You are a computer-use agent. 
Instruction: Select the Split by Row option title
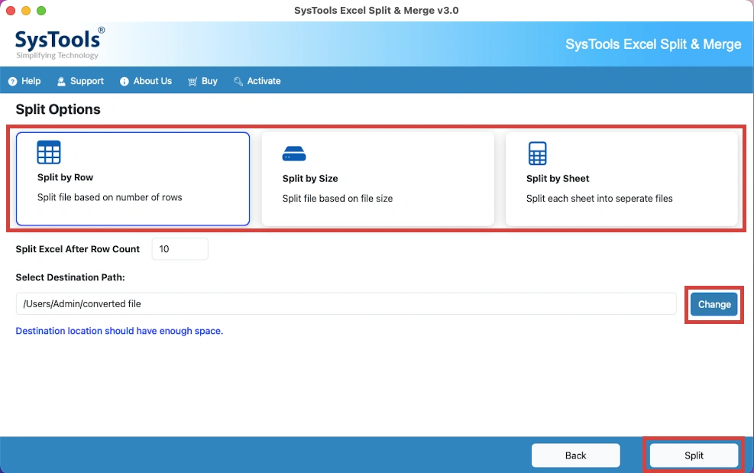pyautogui.click(x=66, y=177)
